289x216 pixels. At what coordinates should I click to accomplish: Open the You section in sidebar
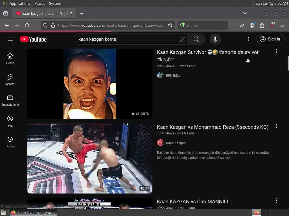click(x=10, y=121)
